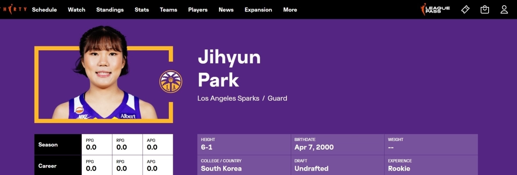The width and height of the screenshot is (517, 175).
Task: Click the College/Country value South Korea
Action: click(x=221, y=169)
